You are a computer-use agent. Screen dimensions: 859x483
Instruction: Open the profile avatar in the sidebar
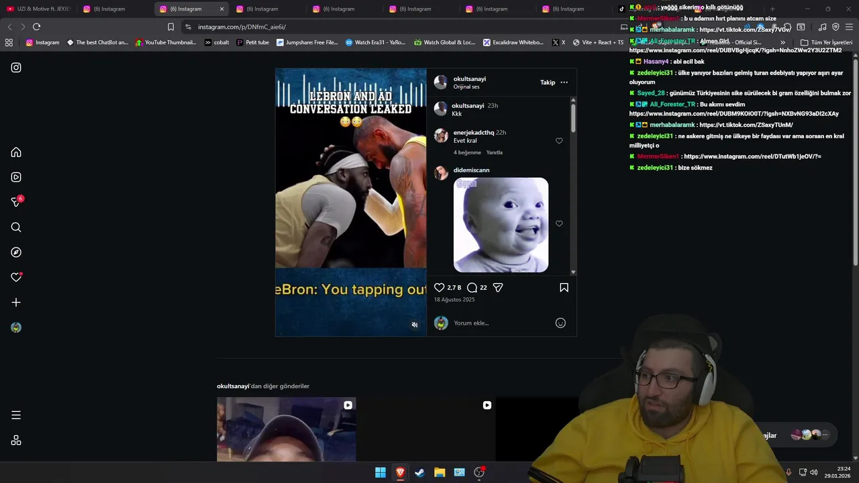pyautogui.click(x=16, y=327)
